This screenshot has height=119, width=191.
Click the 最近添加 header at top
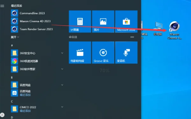pyautogui.click(x=17, y=6)
